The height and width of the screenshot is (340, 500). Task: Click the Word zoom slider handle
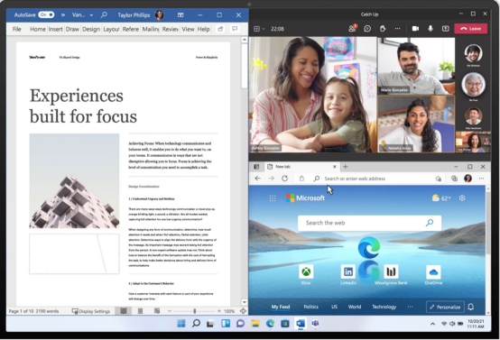coord(194,311)
